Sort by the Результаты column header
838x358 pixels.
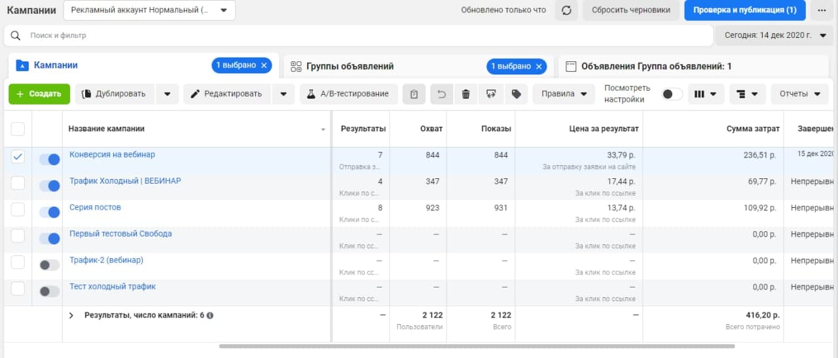pyautogui.click(x=363, y=129)
